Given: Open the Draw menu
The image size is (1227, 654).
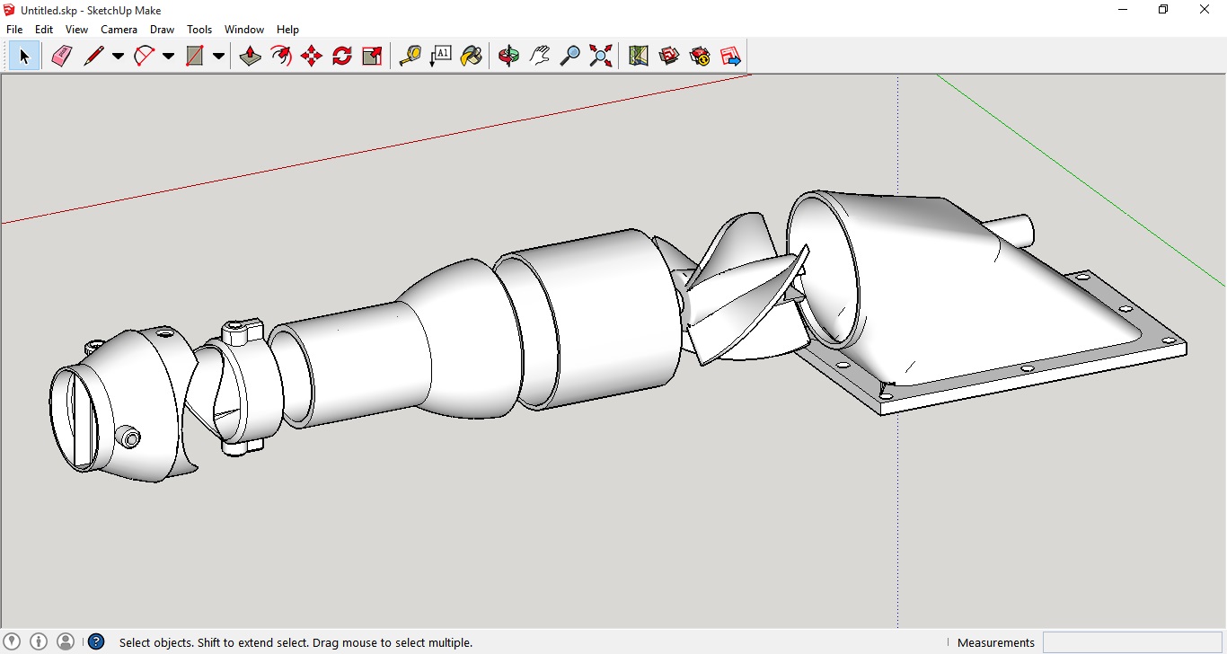Looking at the screenshot, I should pyautogui.click(x=163, y=30).
